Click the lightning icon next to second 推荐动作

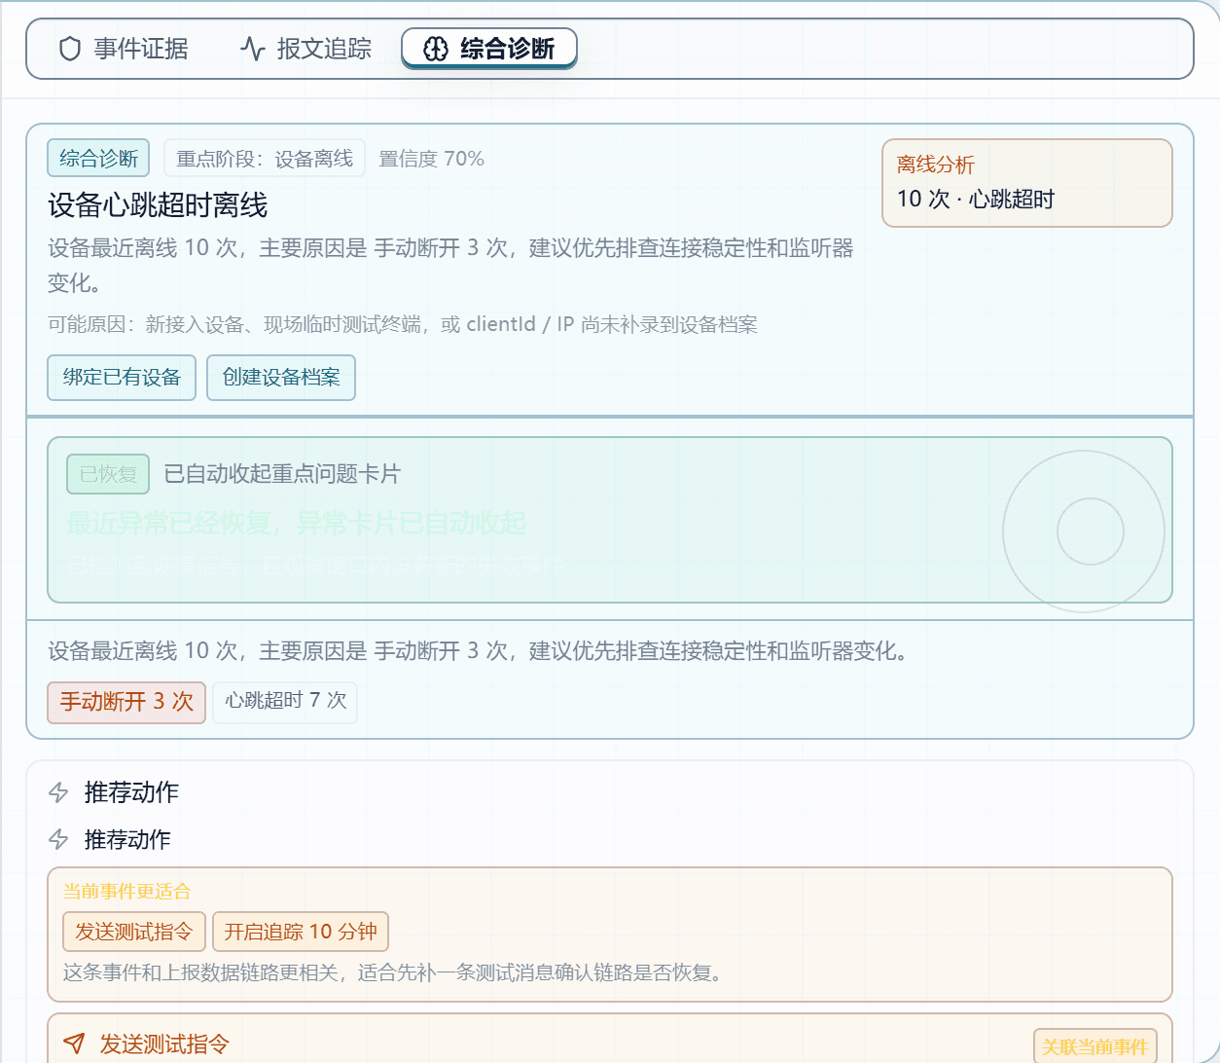pos(58,839)
